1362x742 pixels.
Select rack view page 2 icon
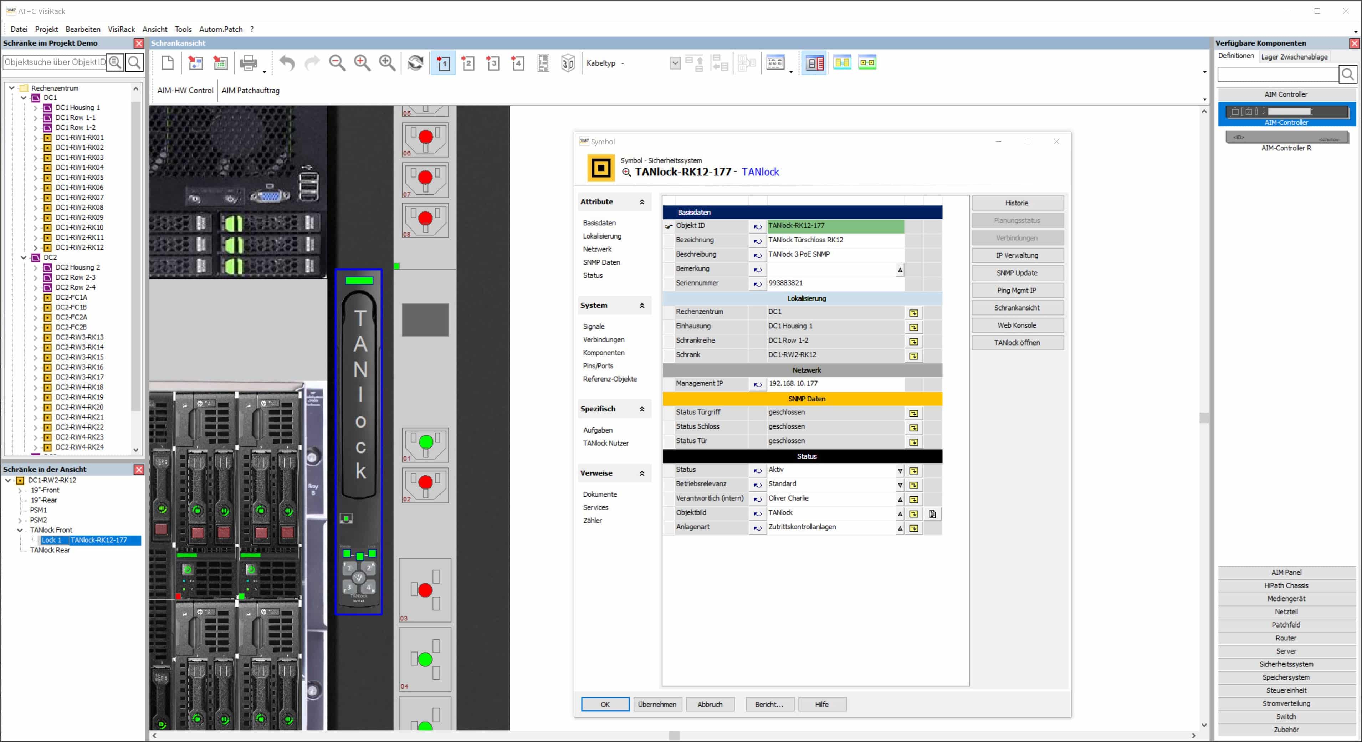[x=468, y=63]
